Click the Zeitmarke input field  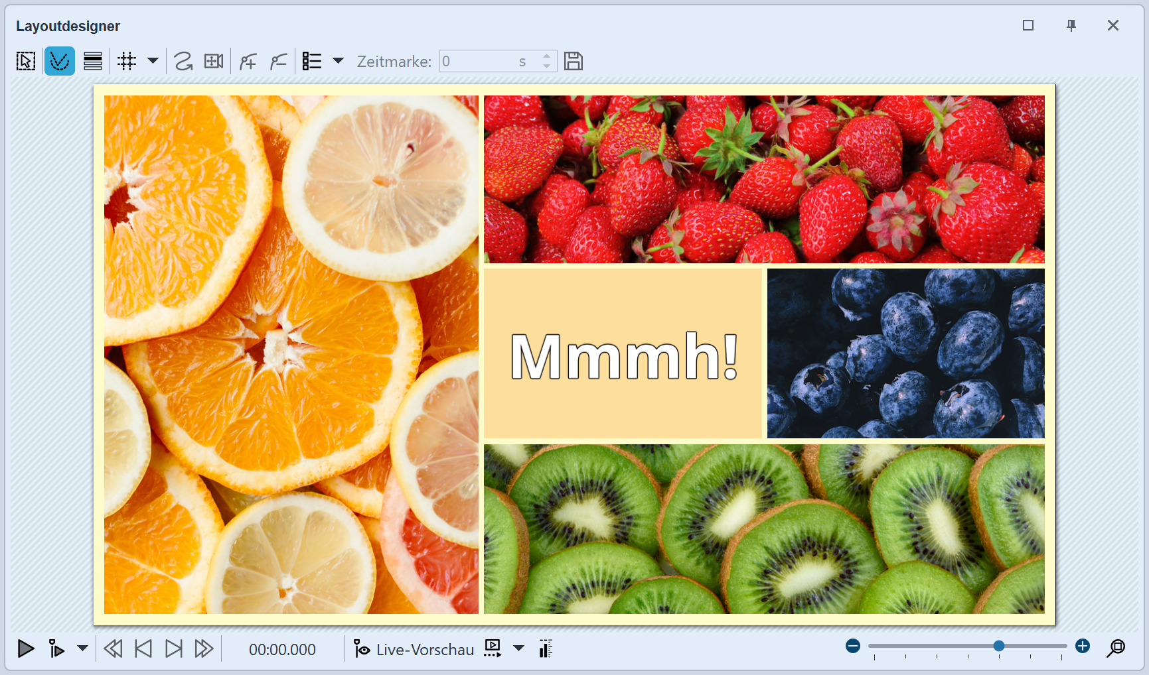pos(491,61)
